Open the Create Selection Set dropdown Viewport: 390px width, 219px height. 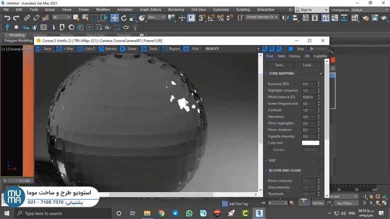[x=262, y=17]
